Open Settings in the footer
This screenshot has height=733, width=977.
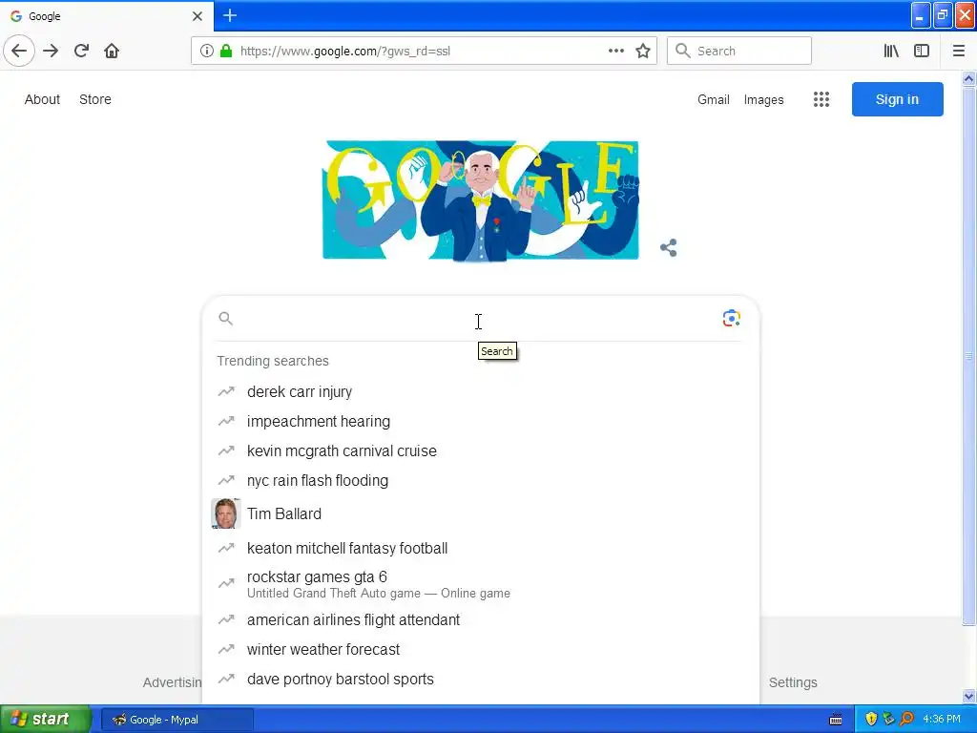pyautogui.click(x=793, y=682)
